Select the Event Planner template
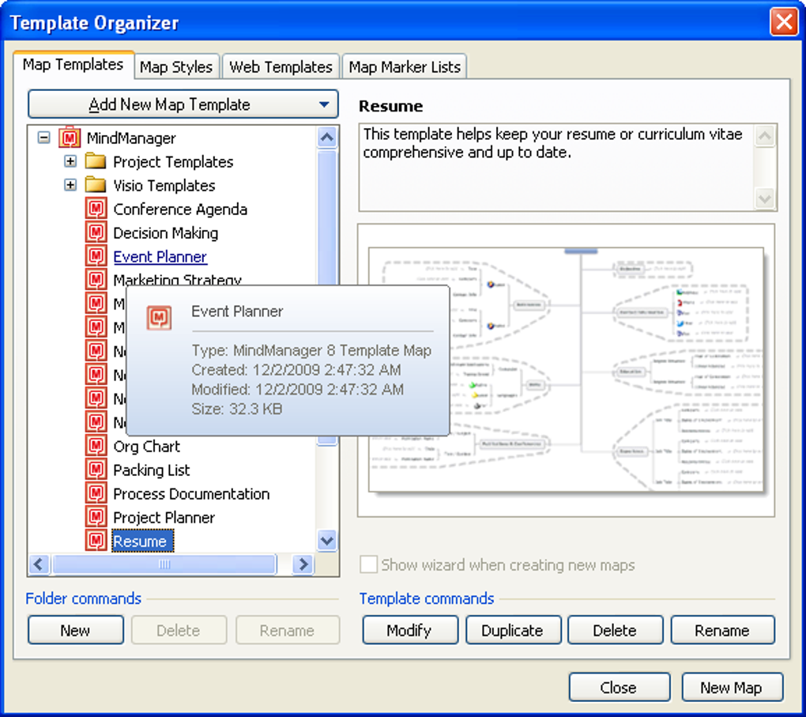Image resolution: width=806 pixels, height=717 pixels. (x=160, y=257)
